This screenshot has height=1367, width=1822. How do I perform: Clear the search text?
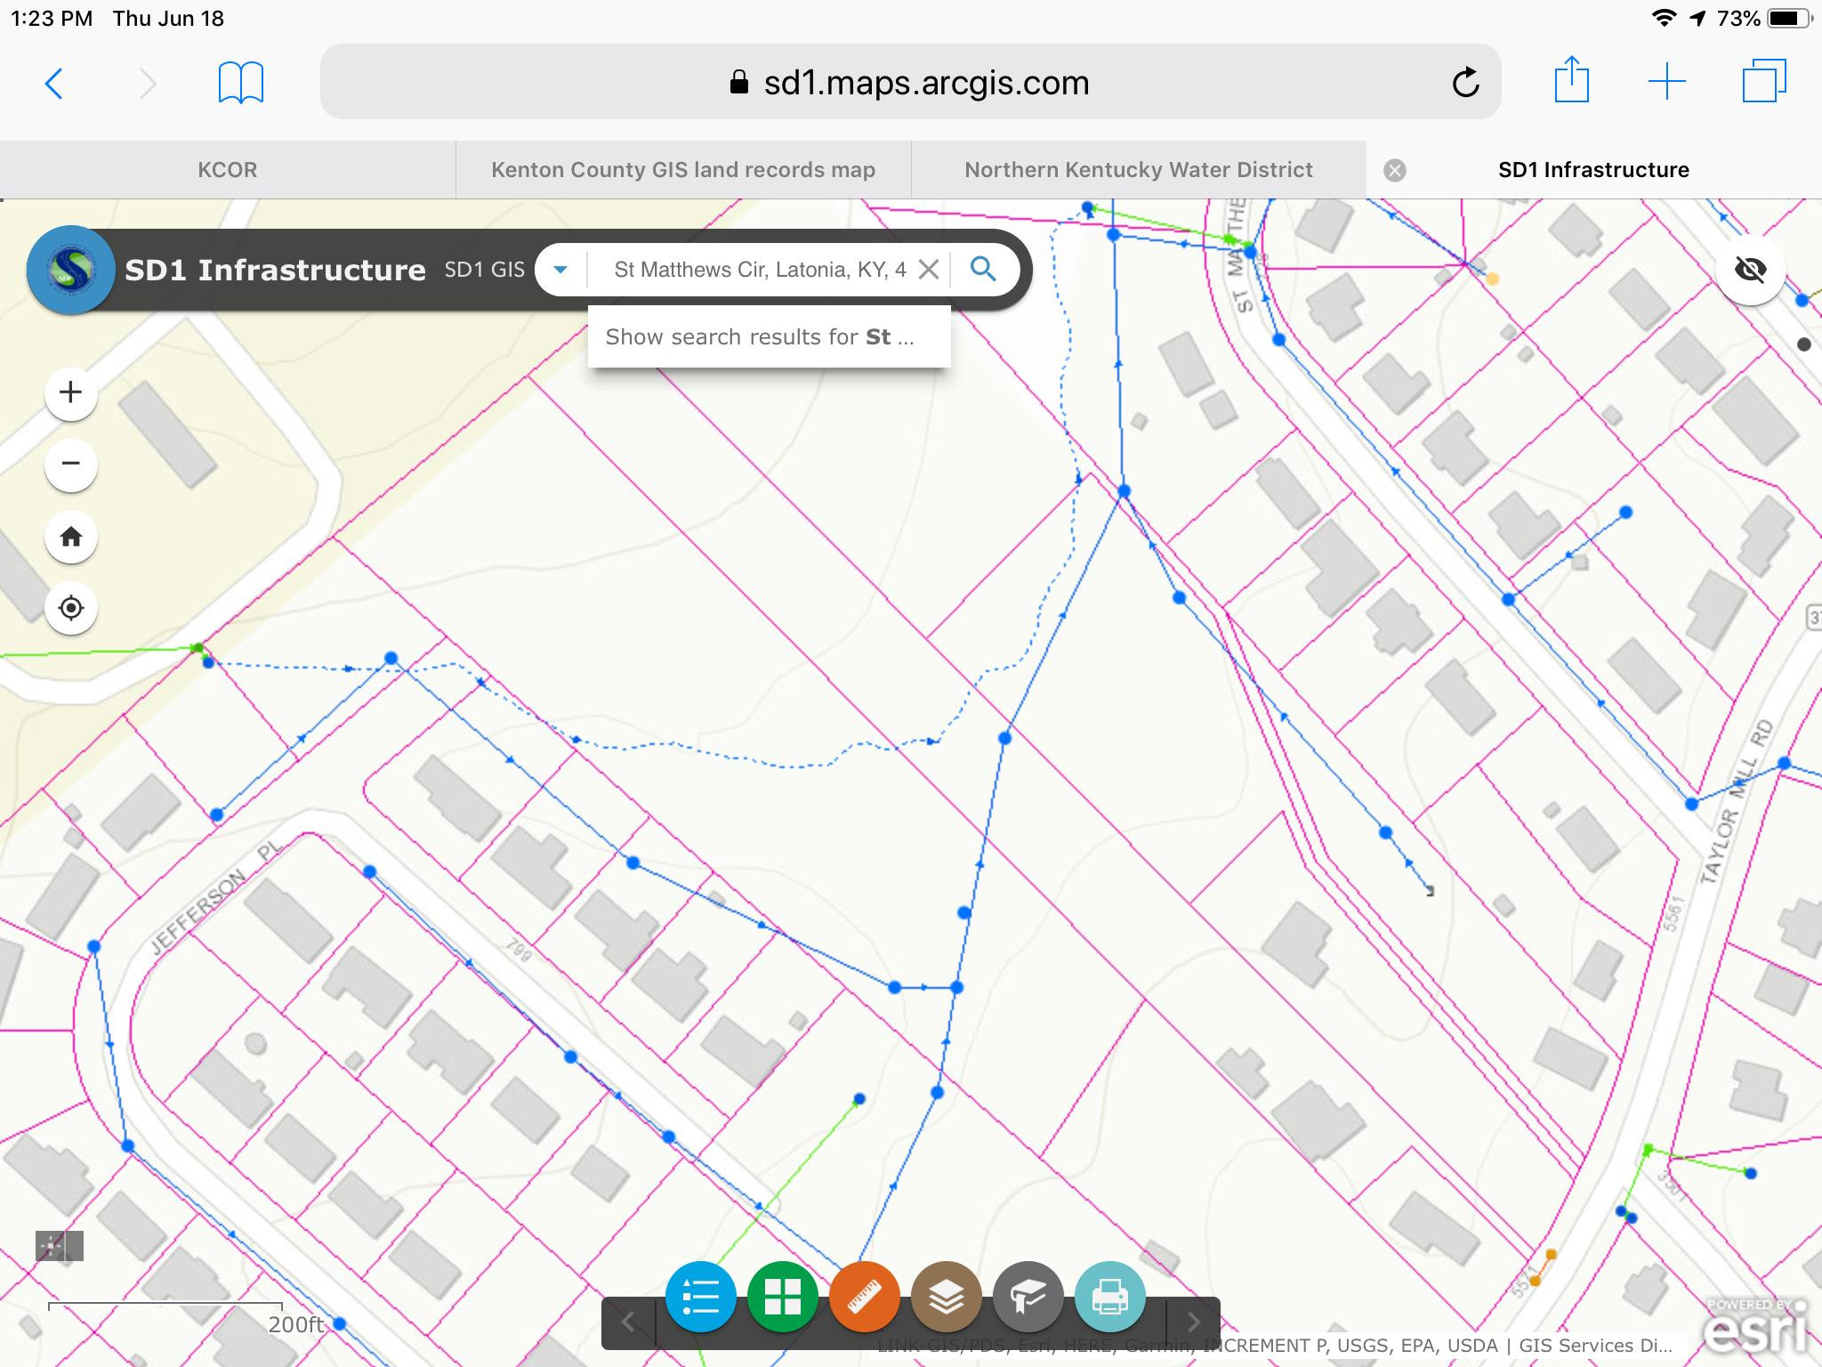tap(928, 270)
